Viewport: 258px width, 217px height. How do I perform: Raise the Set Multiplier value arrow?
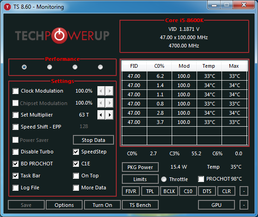pyautogui.click(x=109, y=115)
